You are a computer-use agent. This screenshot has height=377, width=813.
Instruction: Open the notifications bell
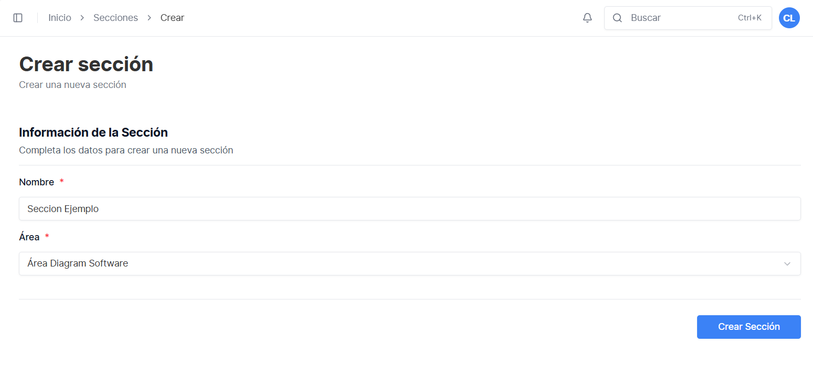[587, 18]
